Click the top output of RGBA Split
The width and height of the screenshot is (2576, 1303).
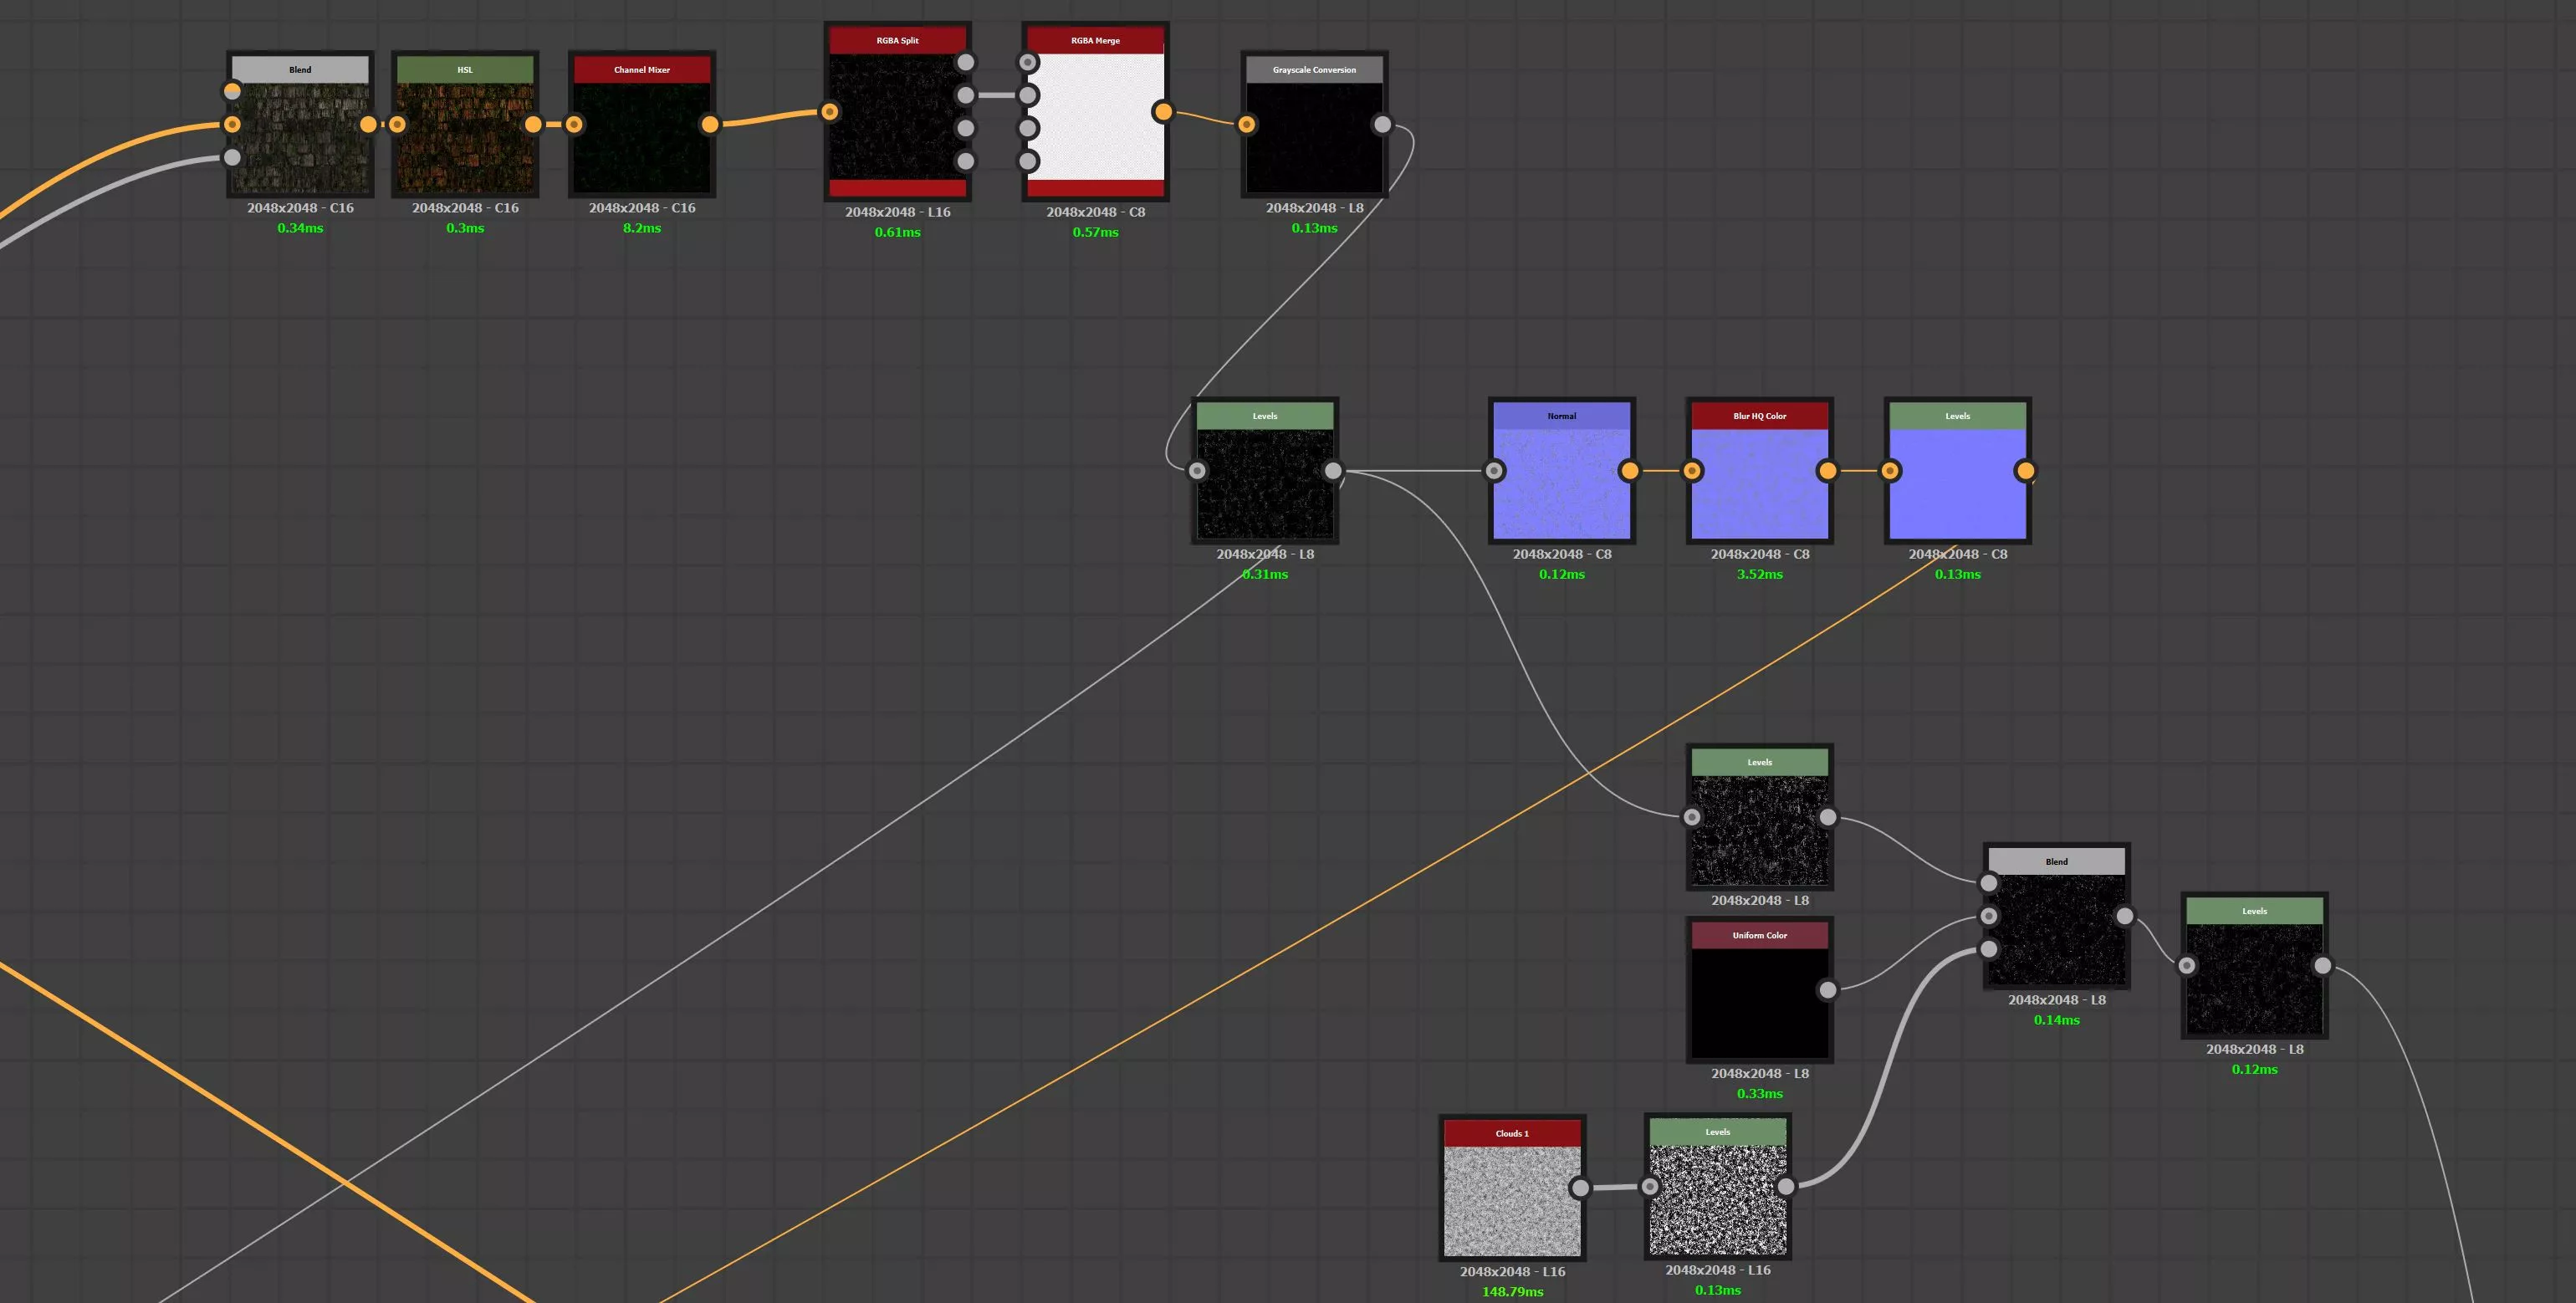(x=965, y=63)
